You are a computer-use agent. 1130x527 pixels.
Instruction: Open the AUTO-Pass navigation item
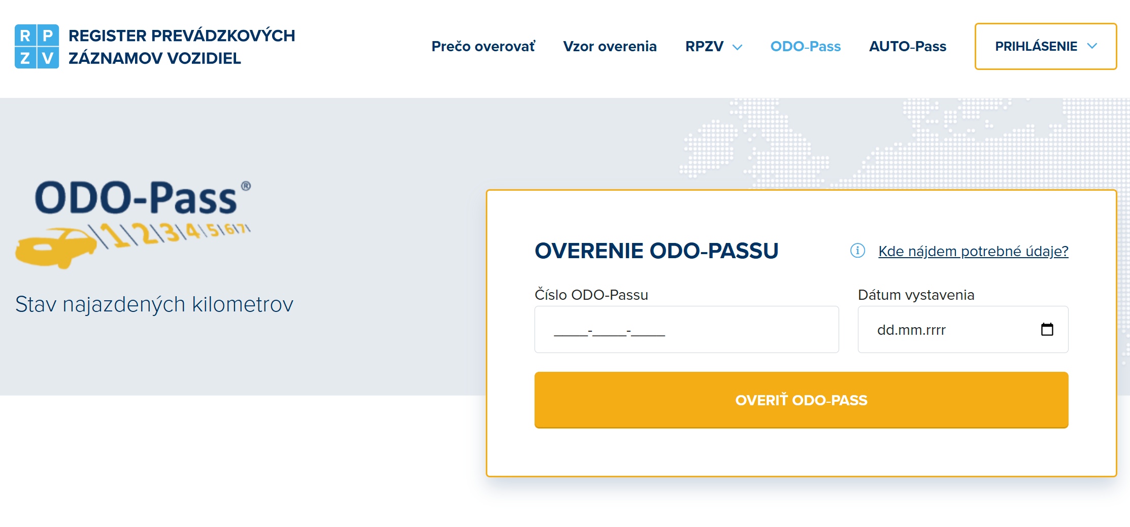[908, 46]
